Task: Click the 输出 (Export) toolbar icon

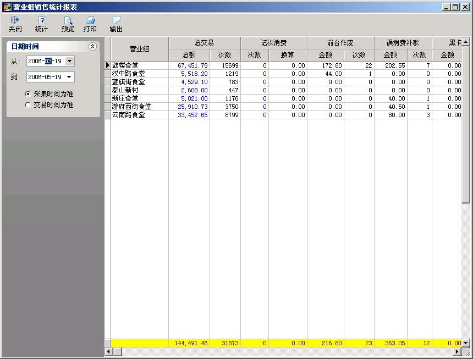Action: (x=116, y=24)
